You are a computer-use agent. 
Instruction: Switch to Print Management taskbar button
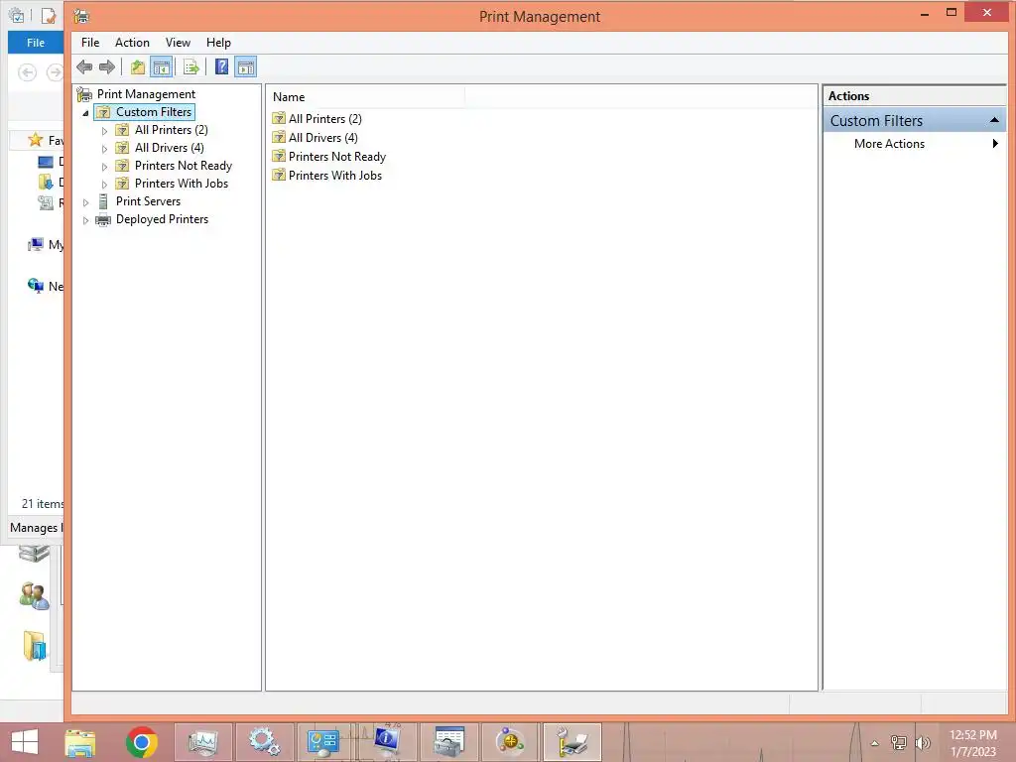[572, 742]
